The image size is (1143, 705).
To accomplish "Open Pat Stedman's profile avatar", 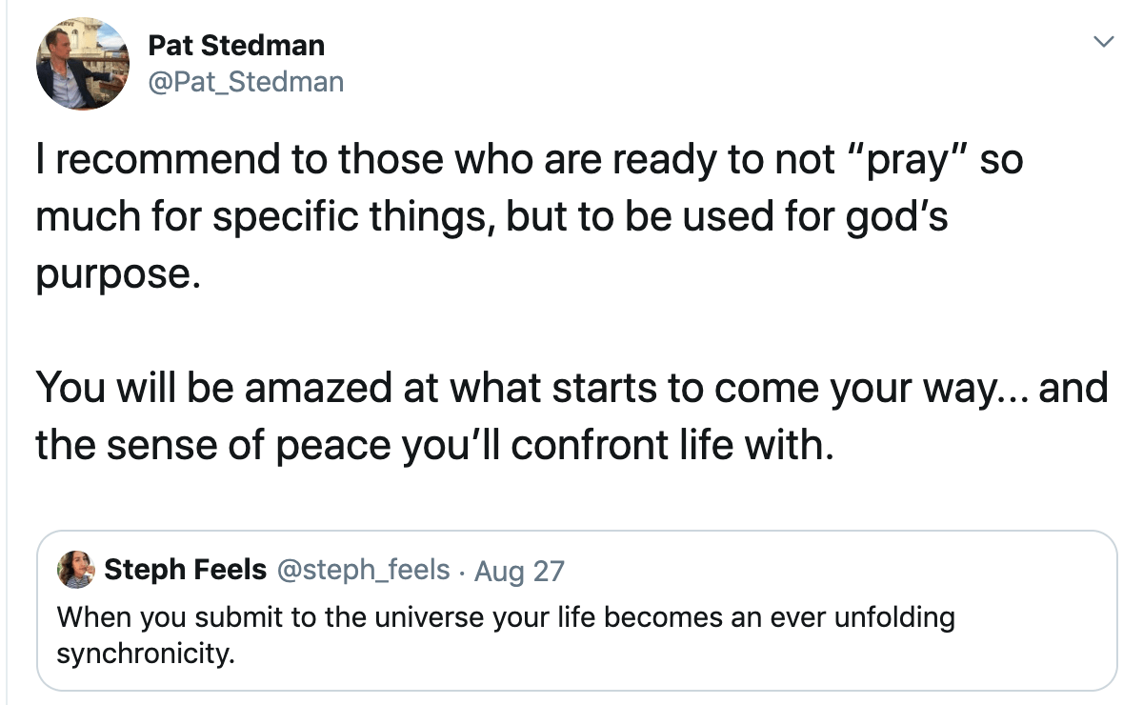I will pos(83,65).
